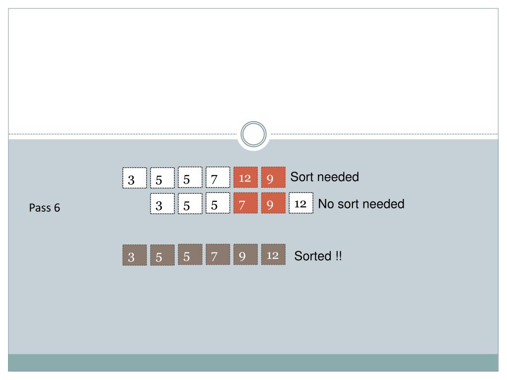Select the orange box with 12
This screenshot has width=507, height=380.
click(x=246, y=177)
